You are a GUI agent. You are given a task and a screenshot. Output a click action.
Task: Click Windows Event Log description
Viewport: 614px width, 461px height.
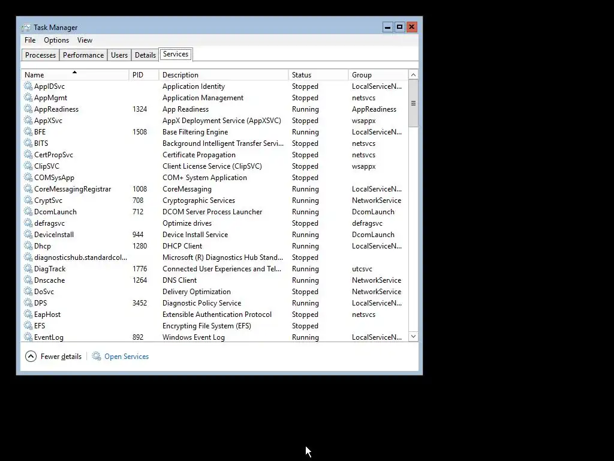[194, 337]
